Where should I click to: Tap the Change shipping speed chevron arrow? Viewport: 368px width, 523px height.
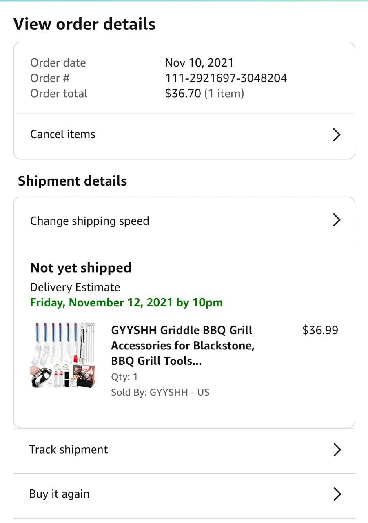(336, 220)
